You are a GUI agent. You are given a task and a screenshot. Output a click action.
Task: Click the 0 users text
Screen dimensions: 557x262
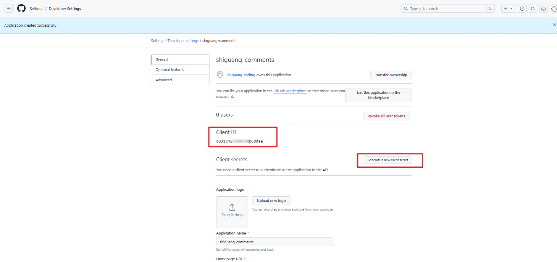(x=224, y=115)
